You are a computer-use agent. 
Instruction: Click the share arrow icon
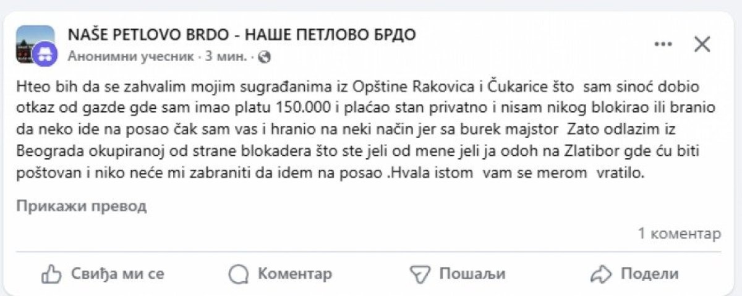(x=600, y=273)
